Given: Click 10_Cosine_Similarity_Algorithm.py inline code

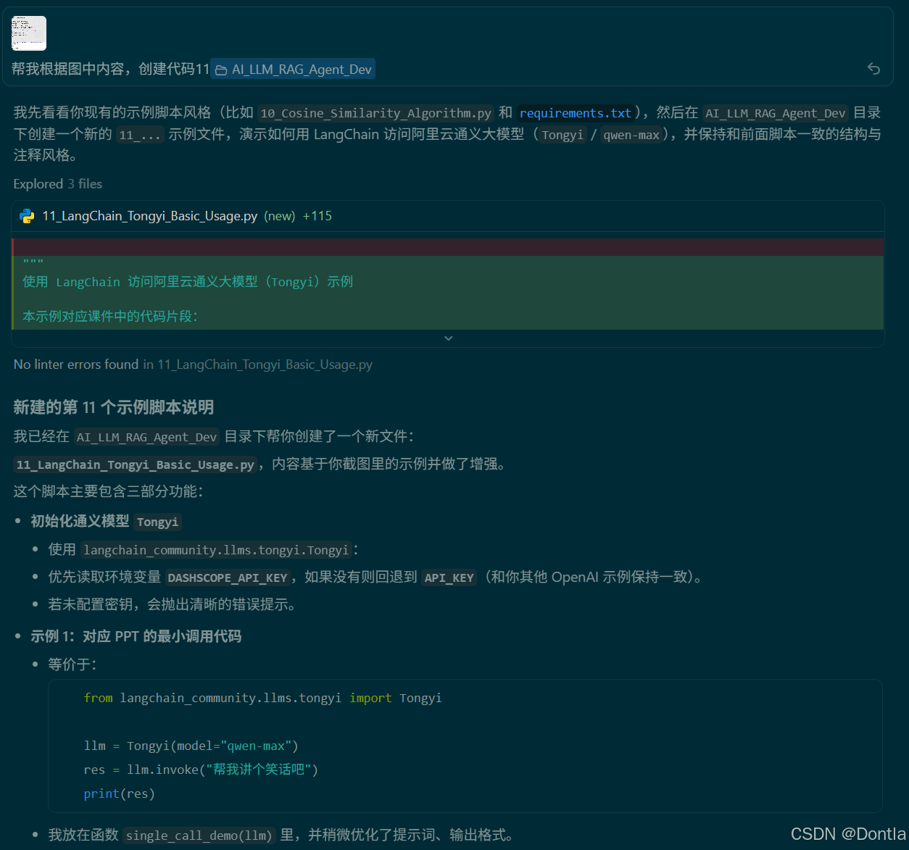Looking at the screenshot, I should [x=376, y=113].
